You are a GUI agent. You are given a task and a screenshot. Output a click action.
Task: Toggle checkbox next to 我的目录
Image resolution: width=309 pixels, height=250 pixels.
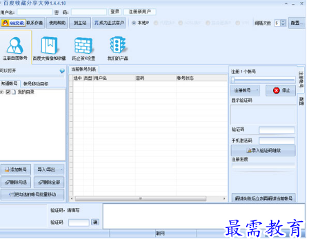(8, 92)
